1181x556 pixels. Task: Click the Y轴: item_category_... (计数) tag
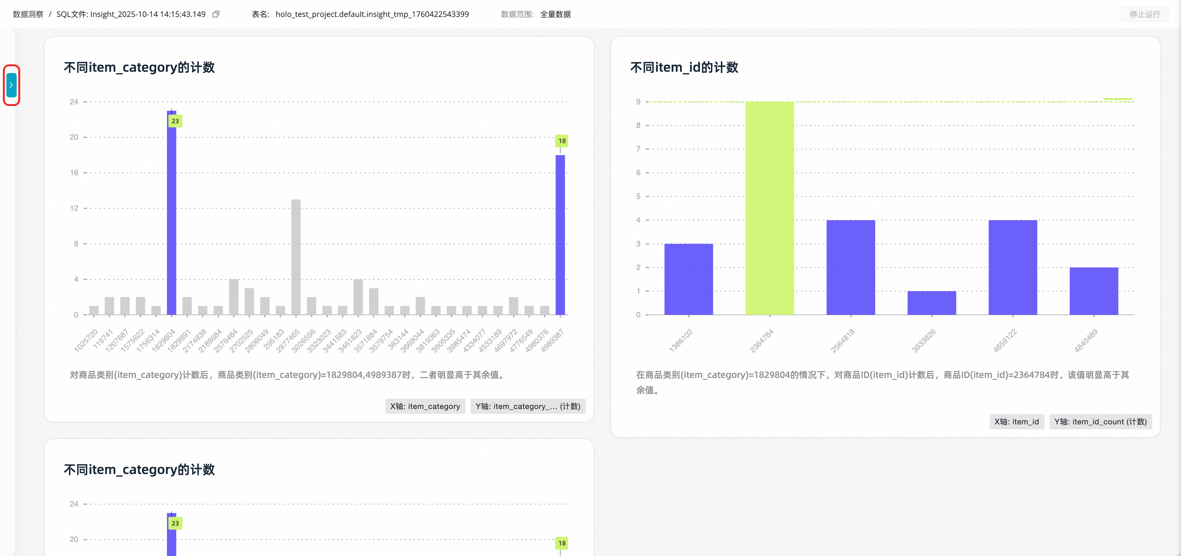pyautogui.click(x=527, y=406)
